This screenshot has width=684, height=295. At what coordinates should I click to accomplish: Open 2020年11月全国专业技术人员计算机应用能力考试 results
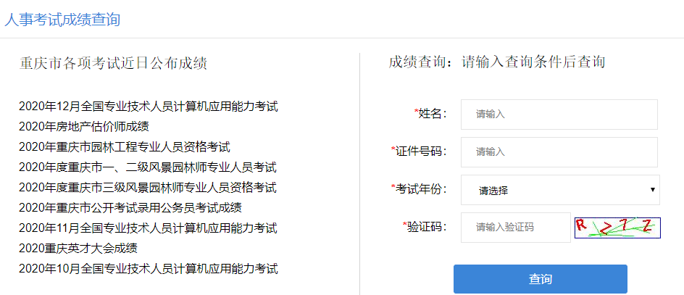[x=148, y=228]
